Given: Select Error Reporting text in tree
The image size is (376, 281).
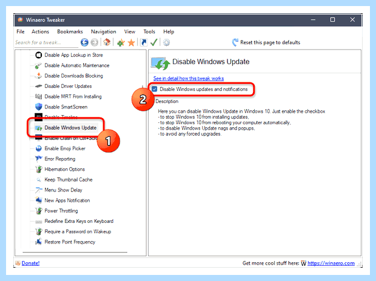Looking at the screenshot, I should tap(60, 159).
